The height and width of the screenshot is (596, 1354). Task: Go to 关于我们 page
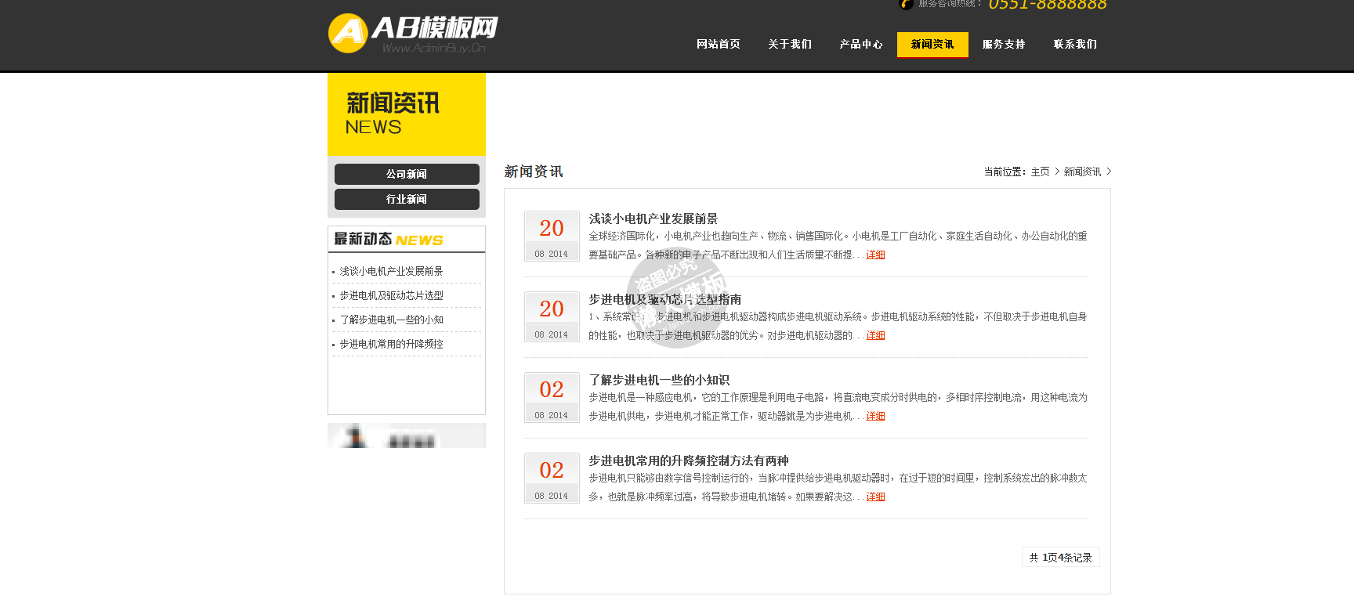(790, 45)
